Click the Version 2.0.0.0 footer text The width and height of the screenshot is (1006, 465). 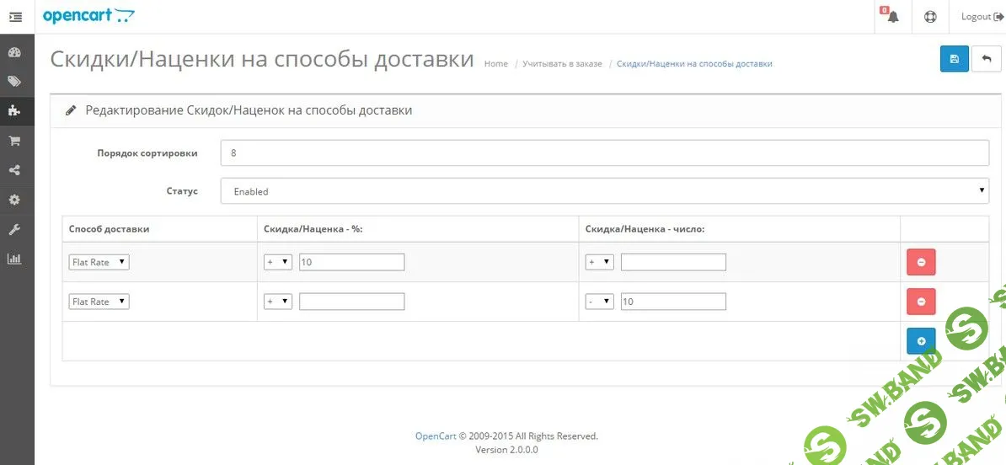[x=507, y=450]
